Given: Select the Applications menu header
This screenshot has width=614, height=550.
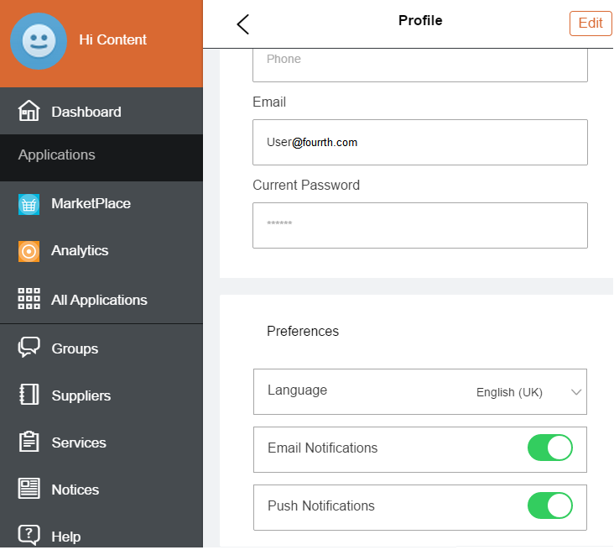Looking at the screenshot, I should click(57, 155).
